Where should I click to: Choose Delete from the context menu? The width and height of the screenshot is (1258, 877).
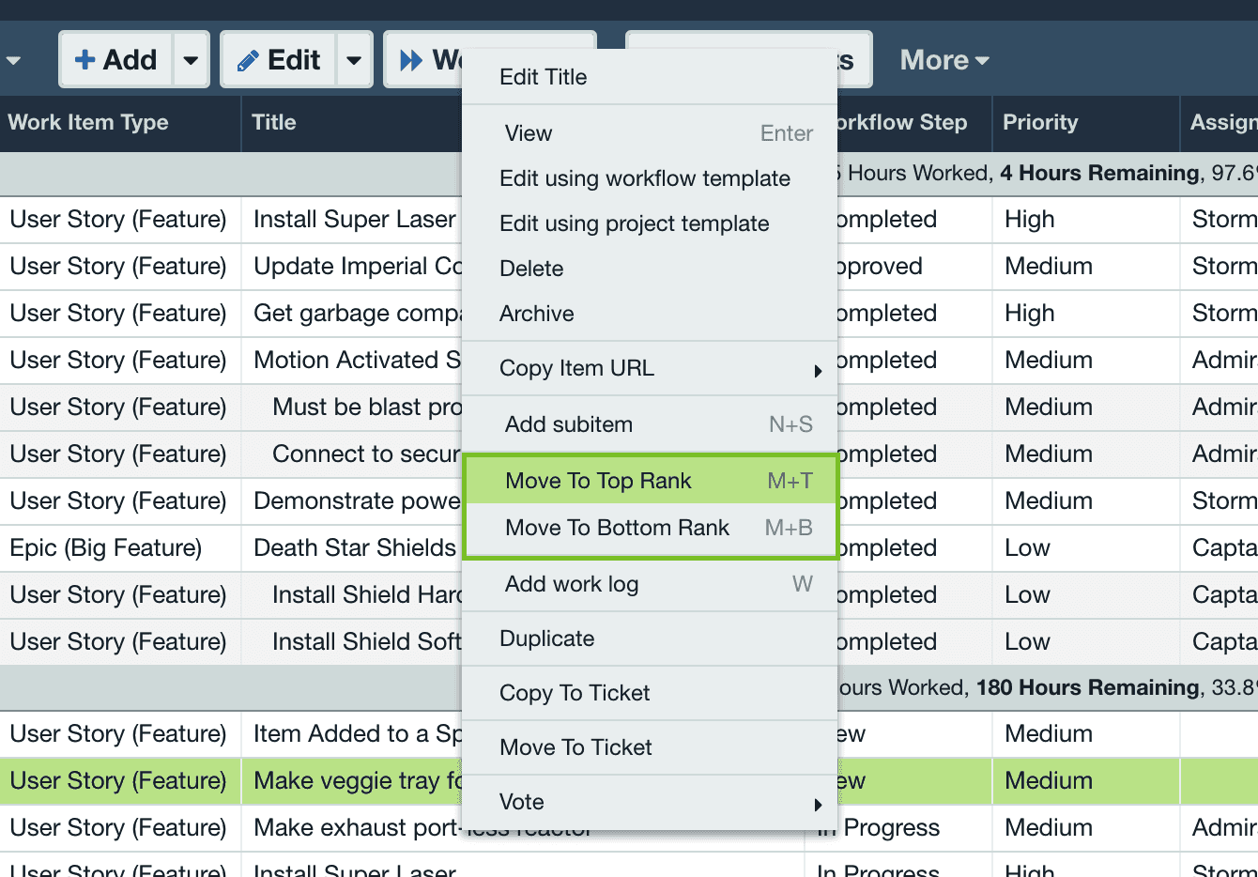[x=531, y=269]
